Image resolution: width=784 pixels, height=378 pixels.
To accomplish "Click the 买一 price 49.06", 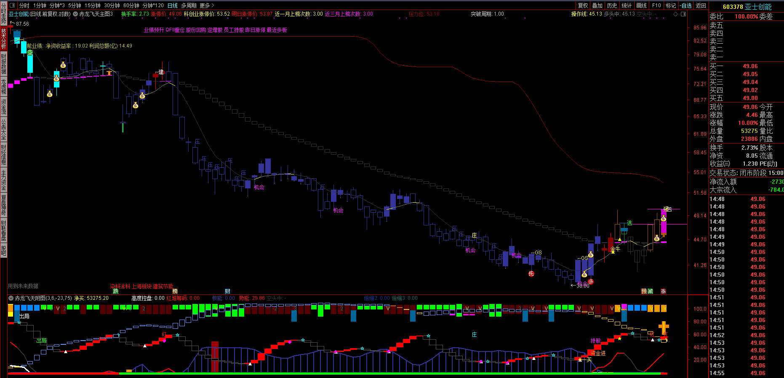I will (750, 66).
